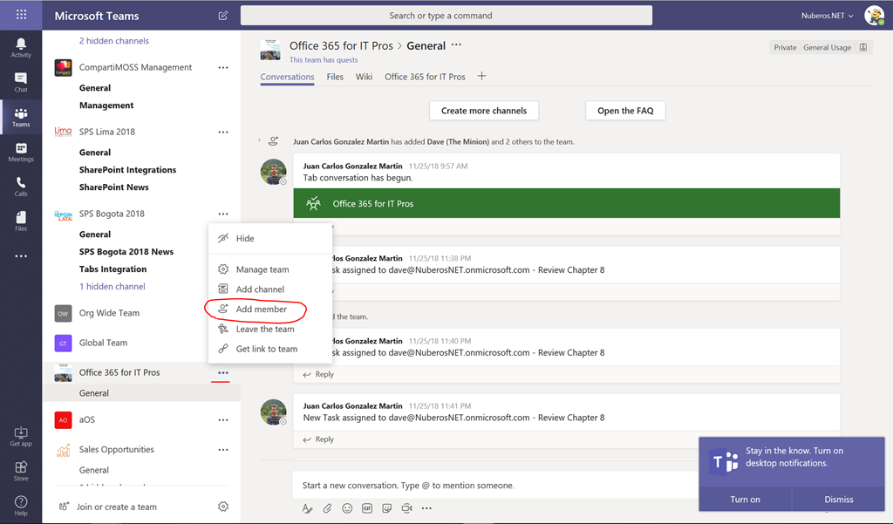Click the search or command box
893x524 pixels.
[x=446, y=16]
